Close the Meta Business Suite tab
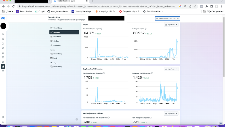 point(87,1)
